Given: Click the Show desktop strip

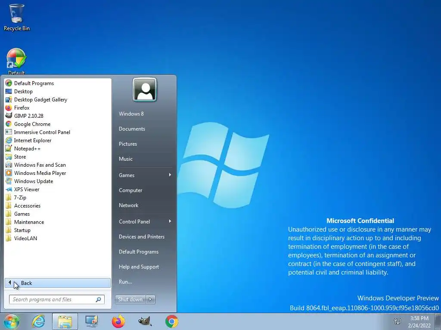Looking at the screenshot, I should coord(438,321).
